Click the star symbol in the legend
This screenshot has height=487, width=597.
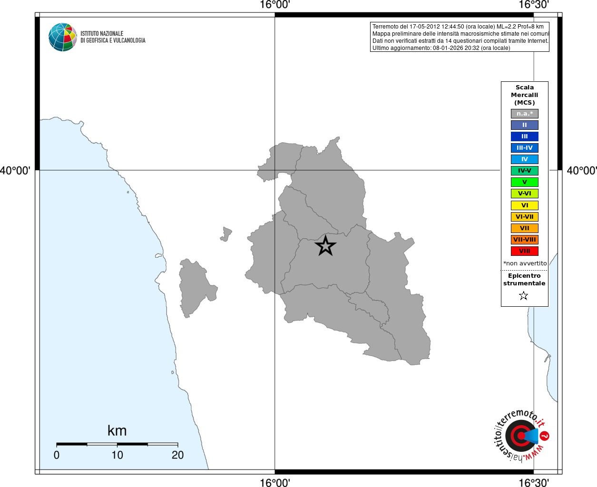[x=524, y=296]
